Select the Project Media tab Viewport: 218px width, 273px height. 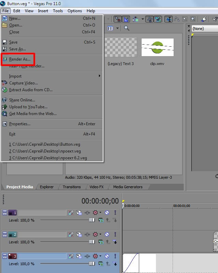[19, 187]
